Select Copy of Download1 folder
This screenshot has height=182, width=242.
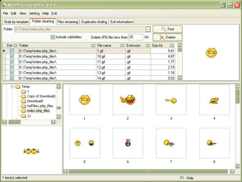(41, 96)
